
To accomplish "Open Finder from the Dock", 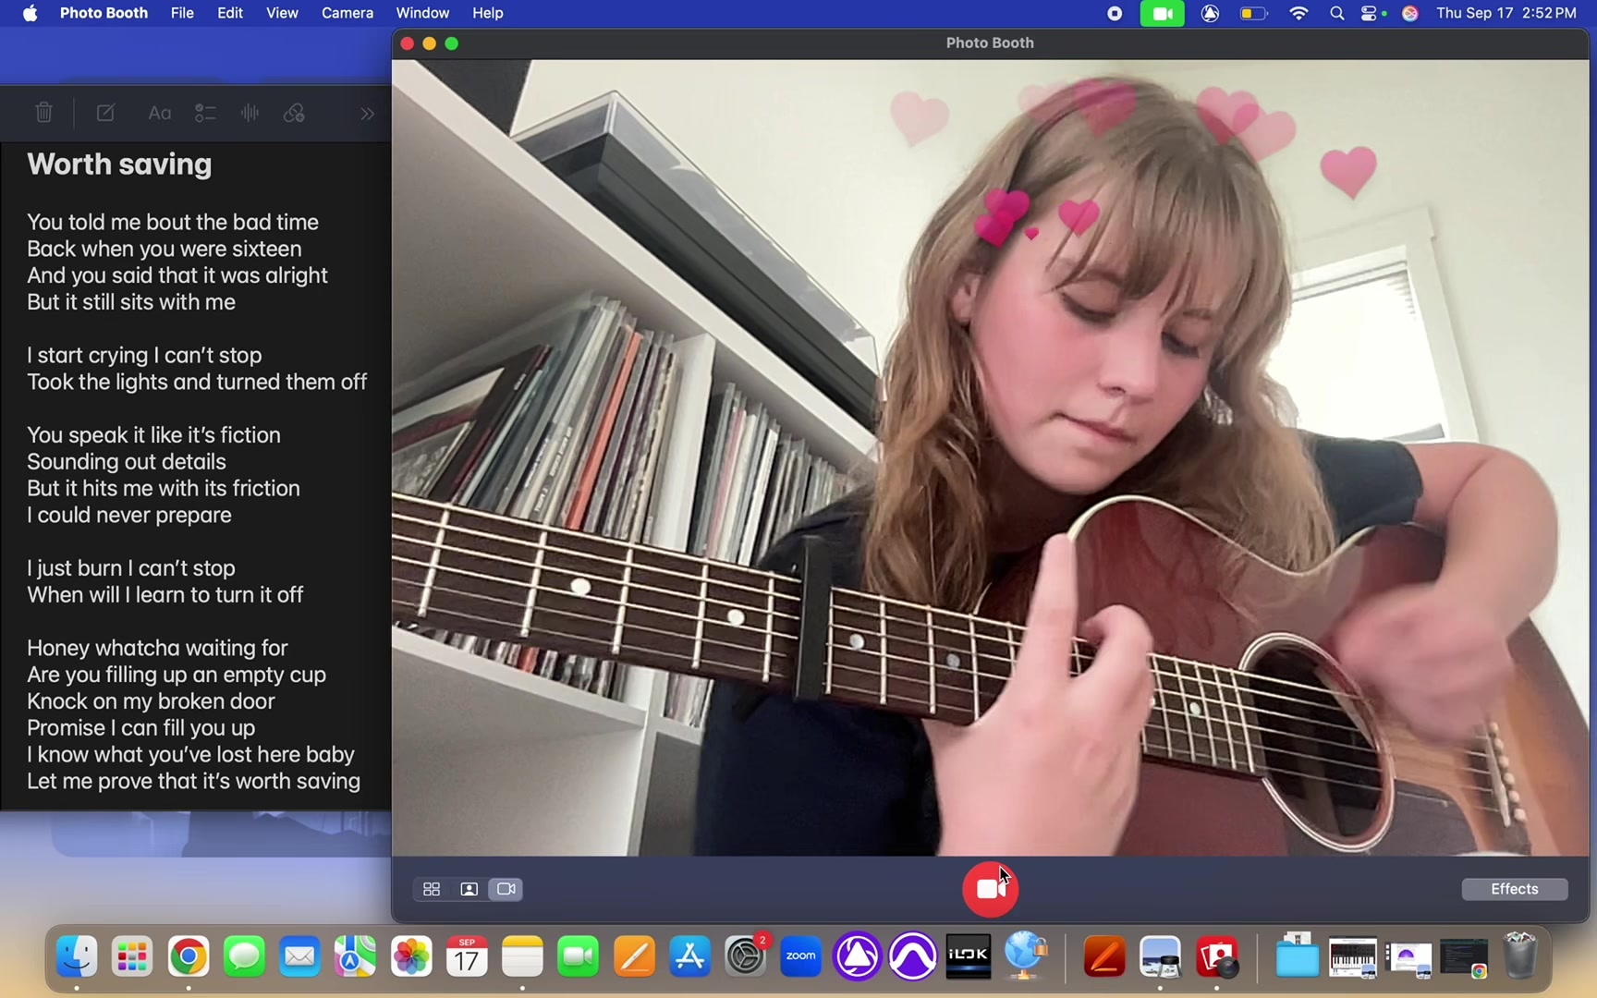I will tap(77, 956).
